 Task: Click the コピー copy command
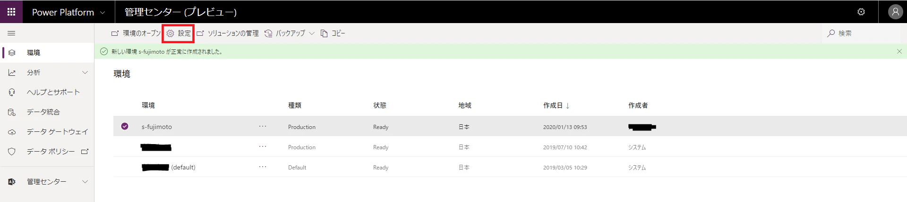(333, 33)
